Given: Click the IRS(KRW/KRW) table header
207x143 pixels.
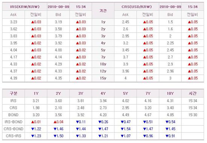Looking at the screenshot, I should (25, 7).
